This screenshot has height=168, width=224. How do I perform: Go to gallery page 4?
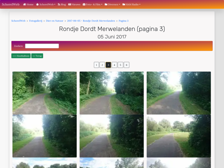pos(115,65)
